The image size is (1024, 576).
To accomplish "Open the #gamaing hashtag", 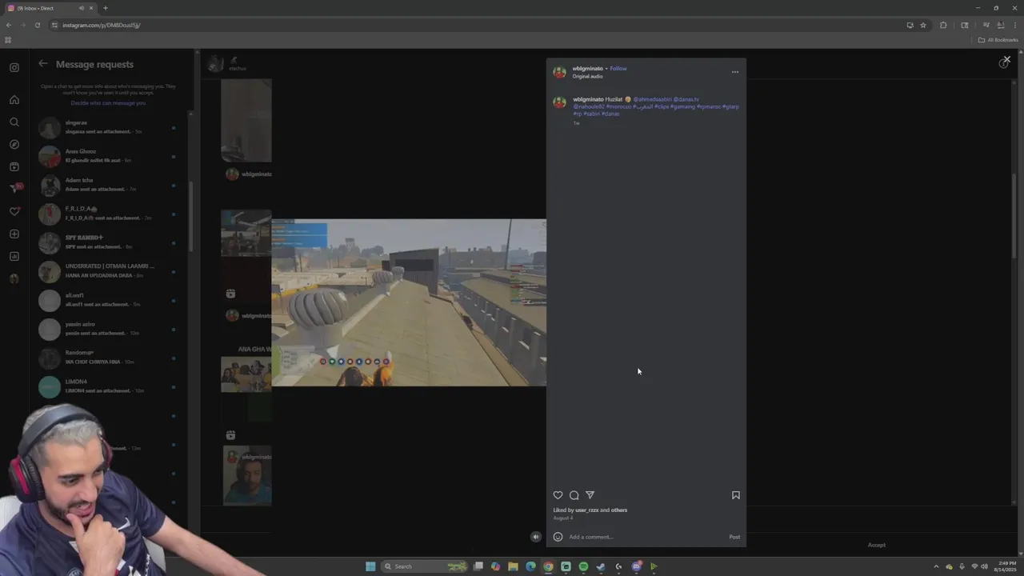I will point(683,106).
